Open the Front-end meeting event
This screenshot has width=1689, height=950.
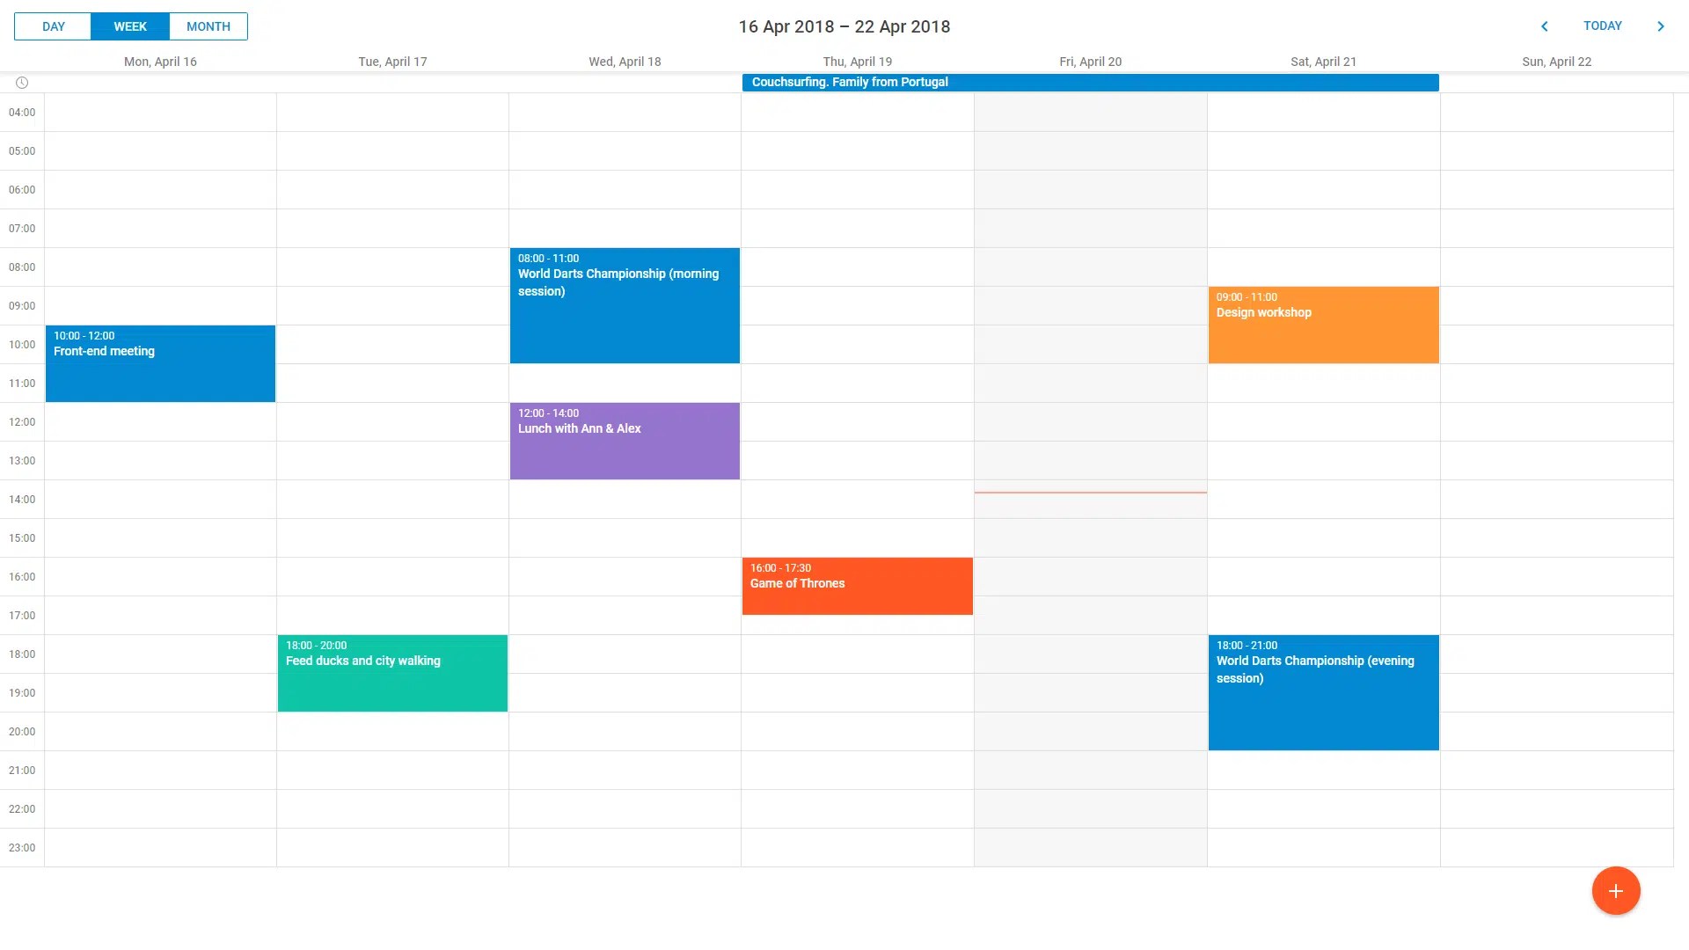pos(160,364)
